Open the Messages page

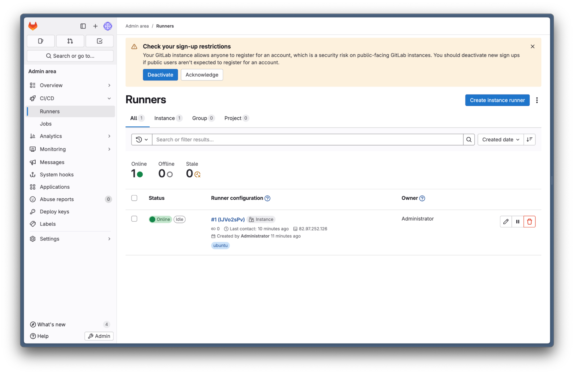(71, 162)
